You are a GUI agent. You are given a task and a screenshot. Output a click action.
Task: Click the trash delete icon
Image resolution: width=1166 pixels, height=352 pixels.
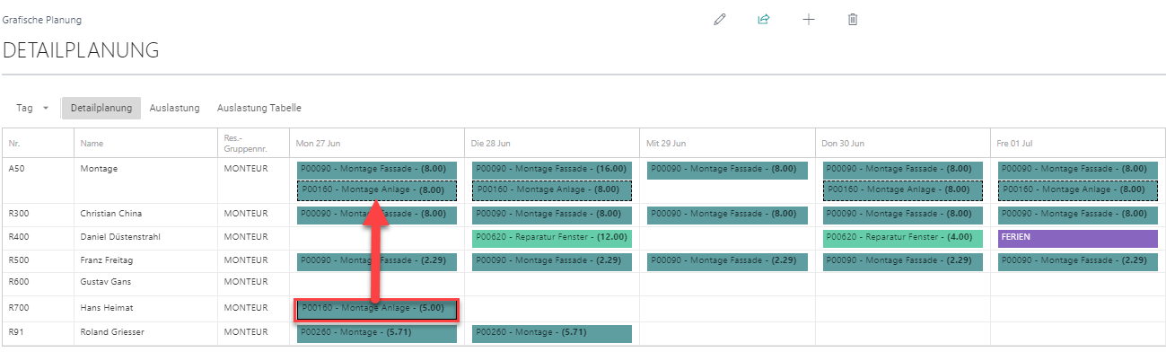click(x=853, y=19)
